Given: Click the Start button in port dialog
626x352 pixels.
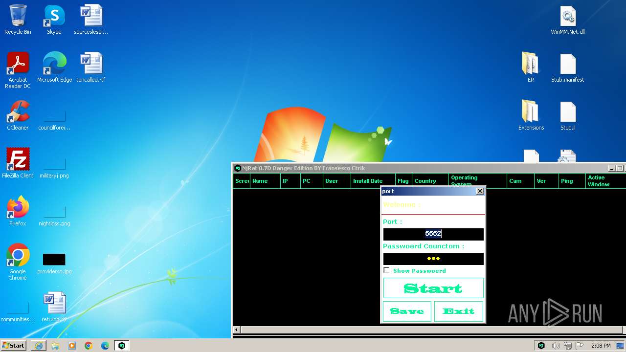Looking at the screenshot, I should [x=433, y=288].
